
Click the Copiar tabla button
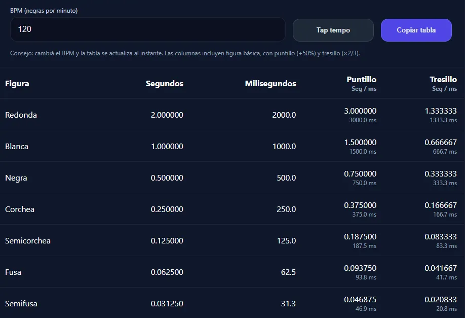pyautogui.click(x=416, y=30)
